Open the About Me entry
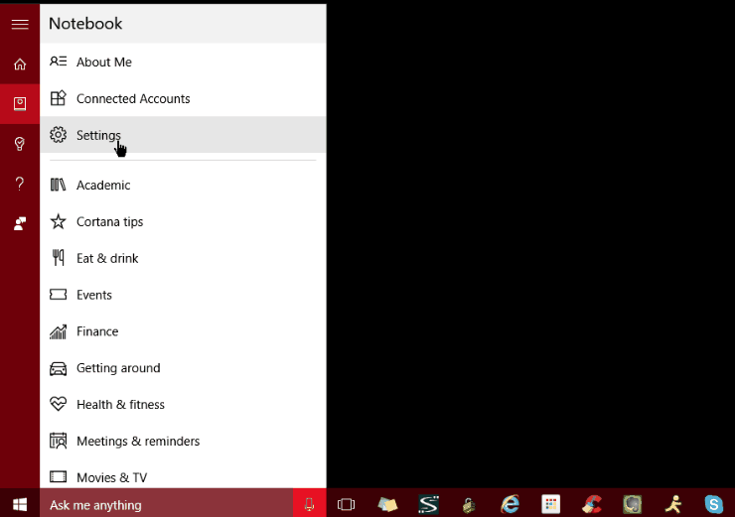 point(183,62)
